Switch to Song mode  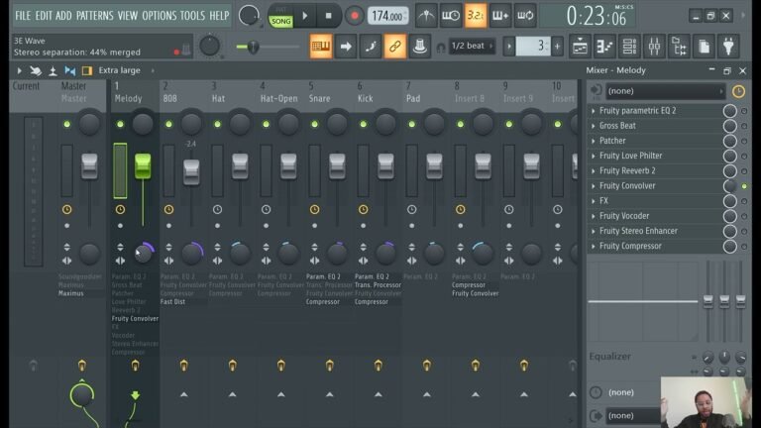click(280, 21)
